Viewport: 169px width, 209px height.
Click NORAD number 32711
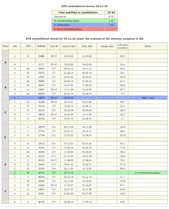pos(41,65)
